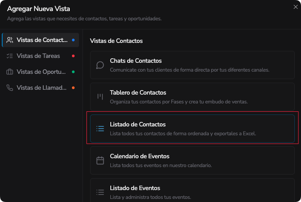Click the checklist icon for Vistas de Tareas
Screen dimensions: 301x202
tap(10, 56)
